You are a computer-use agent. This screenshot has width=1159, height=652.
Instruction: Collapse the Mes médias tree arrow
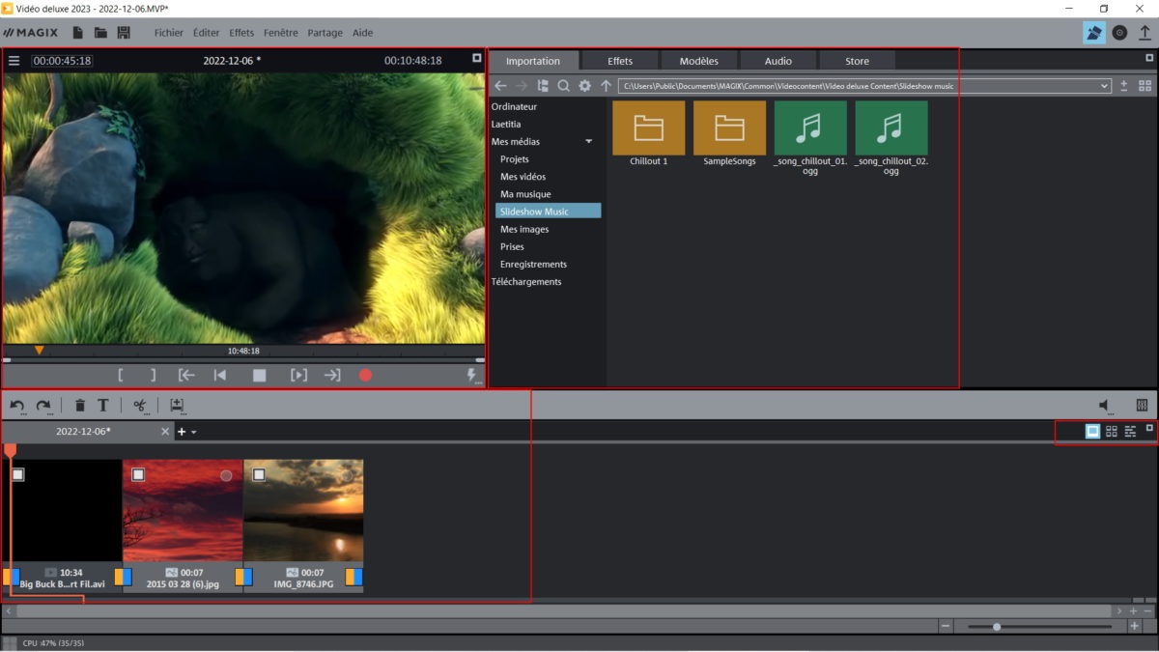589,142
